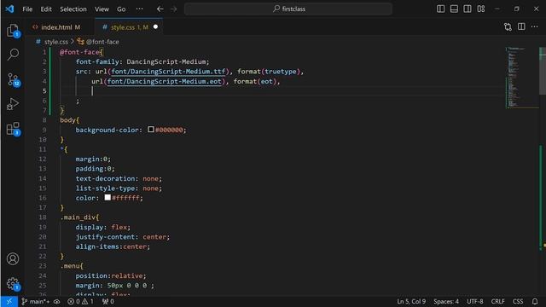Open editor More Actions ellipsis
This screenshot has height=307, width=546.
tap(535, 26)
